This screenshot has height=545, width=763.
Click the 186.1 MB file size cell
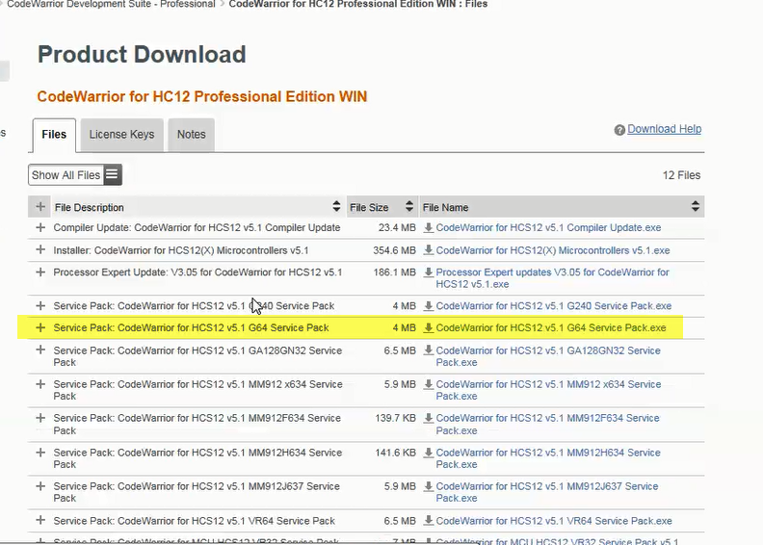(x=394, y=272)
